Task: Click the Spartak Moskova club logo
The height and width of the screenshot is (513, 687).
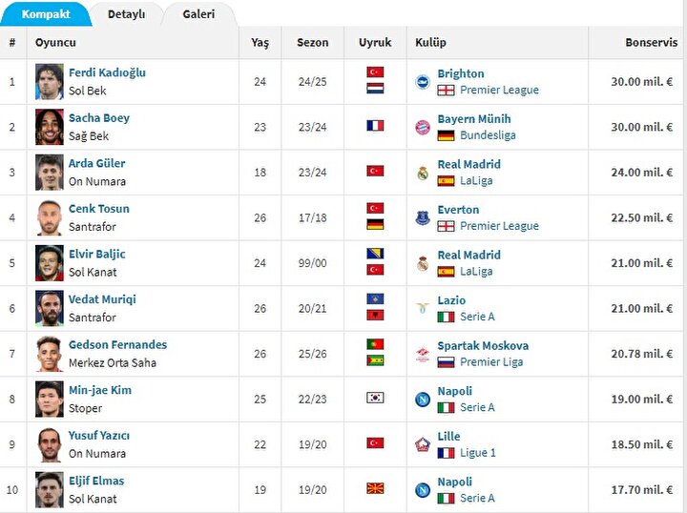Action: click(423, 354)
